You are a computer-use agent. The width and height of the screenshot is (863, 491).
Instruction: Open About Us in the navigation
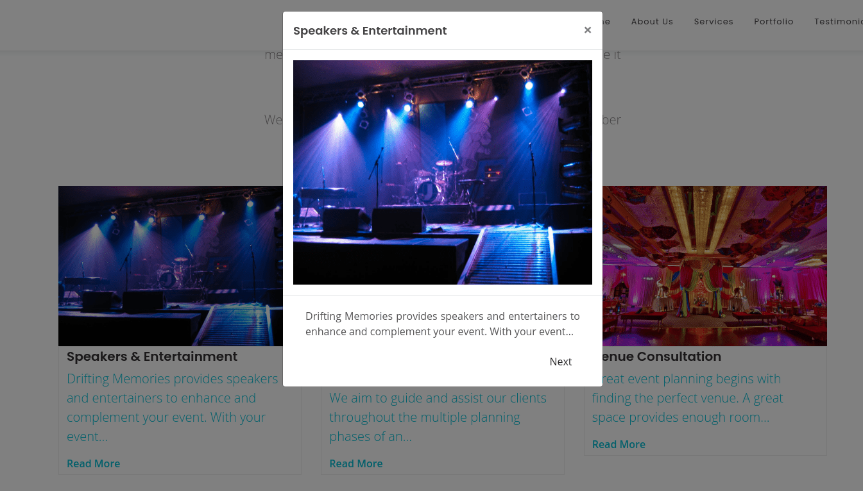652,21
